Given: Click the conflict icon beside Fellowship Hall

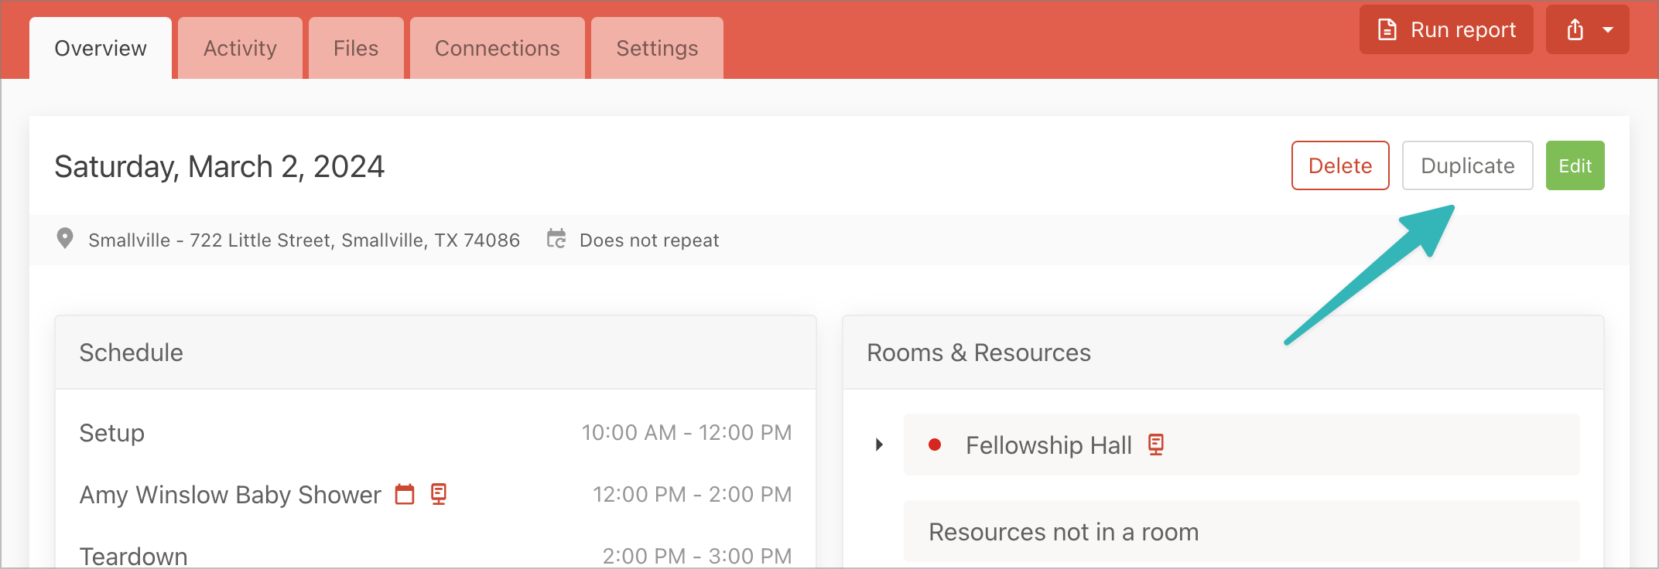Looking at the screenshot, I should tap(1156, 445).
